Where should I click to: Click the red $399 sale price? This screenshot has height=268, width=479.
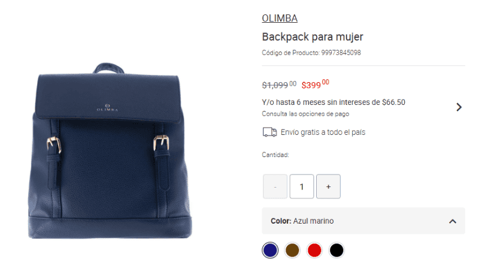316,84
